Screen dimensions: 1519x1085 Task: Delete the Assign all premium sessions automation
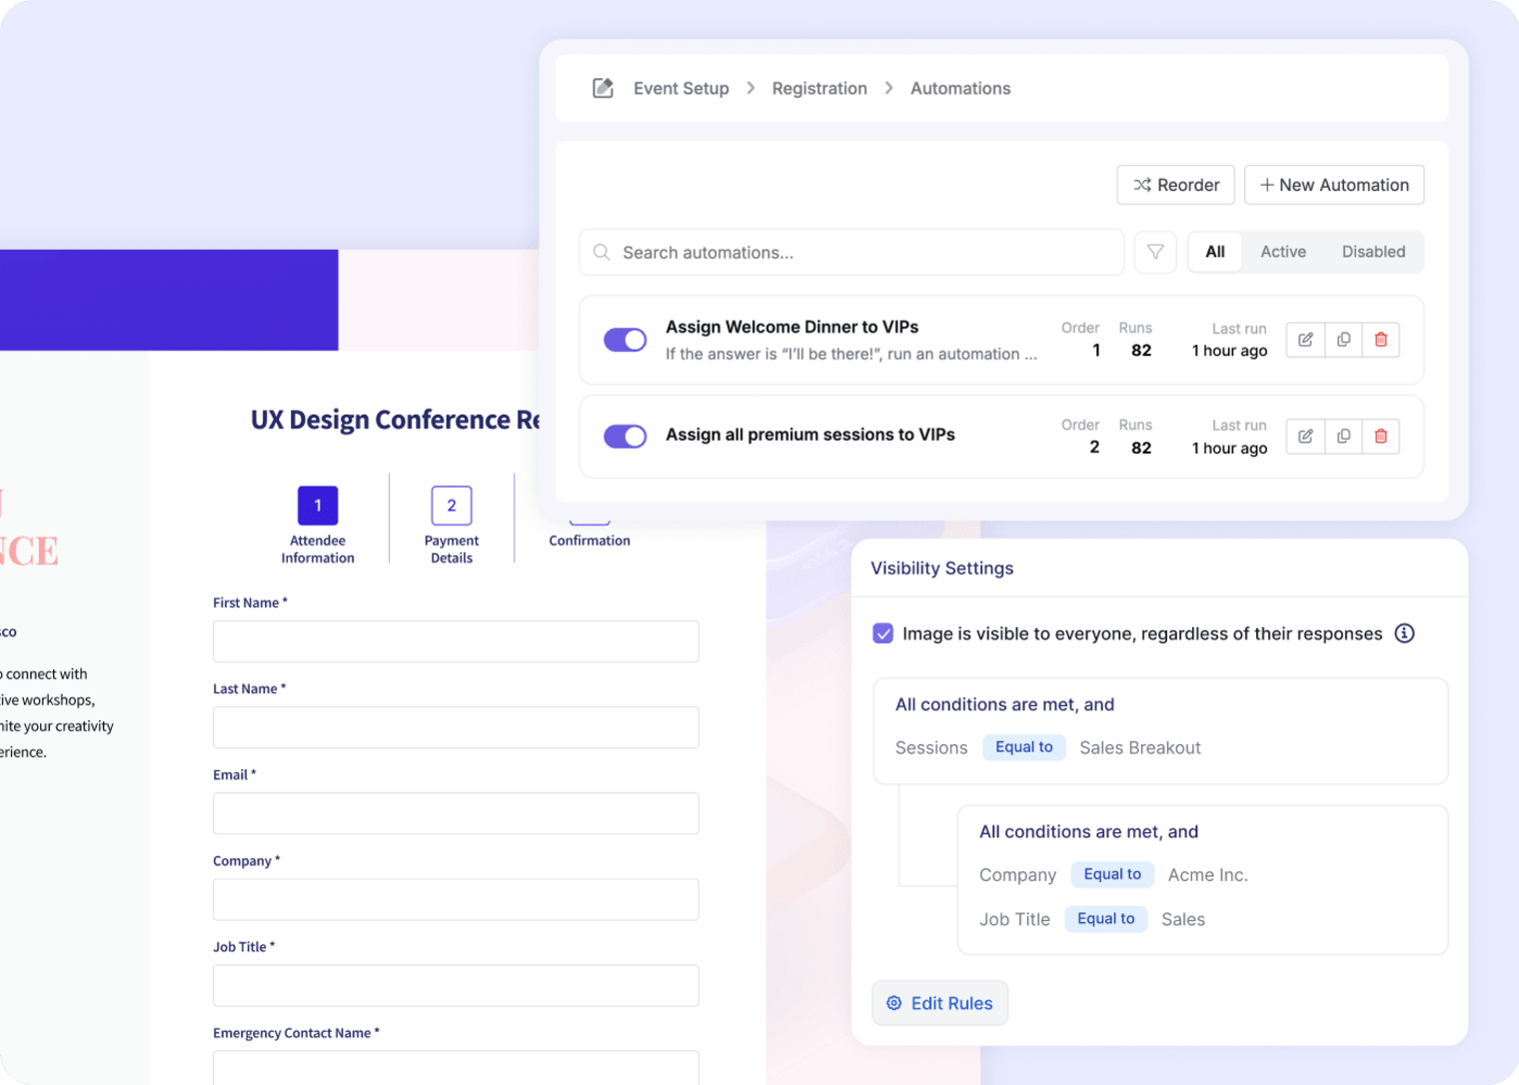pos(1381,437)
